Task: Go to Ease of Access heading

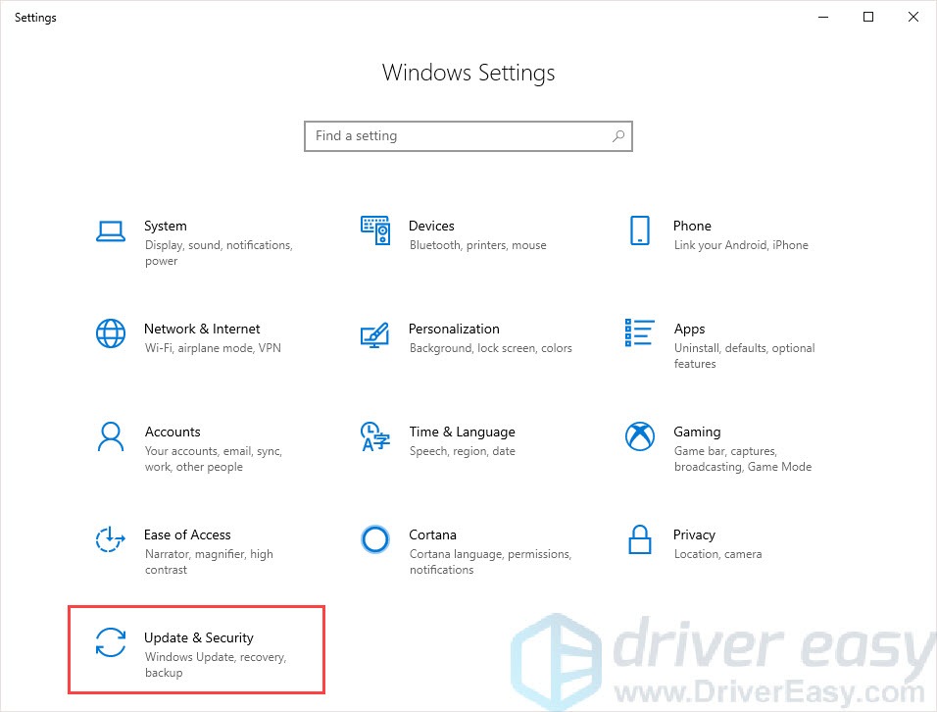Action: (187, 534)
